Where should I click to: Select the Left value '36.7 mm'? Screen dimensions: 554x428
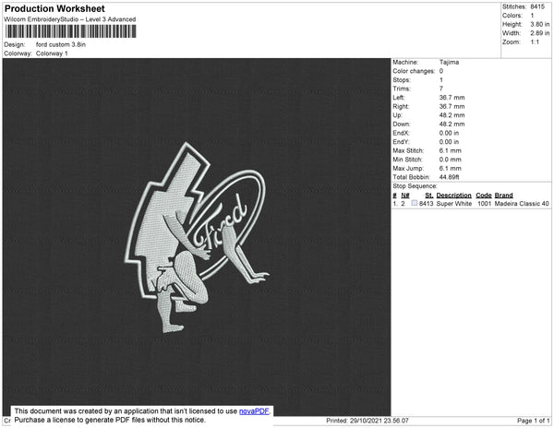pos(452,98)
